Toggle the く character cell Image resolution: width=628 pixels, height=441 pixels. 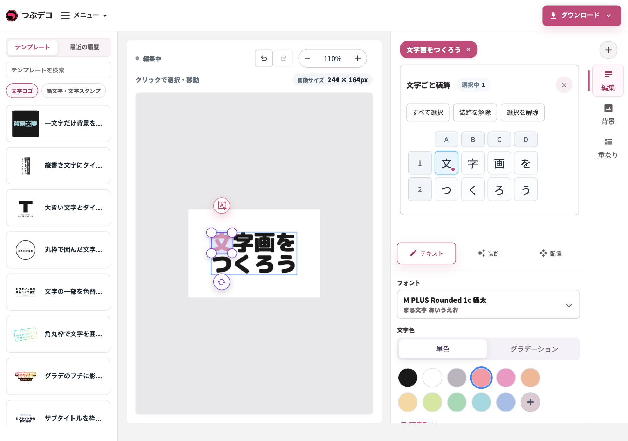tap(473, 189)
